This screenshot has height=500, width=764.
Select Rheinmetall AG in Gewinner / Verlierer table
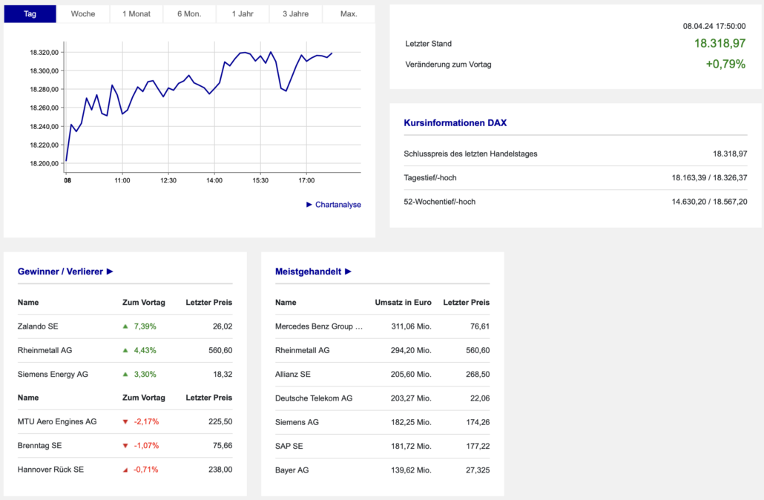pos(45,350)
